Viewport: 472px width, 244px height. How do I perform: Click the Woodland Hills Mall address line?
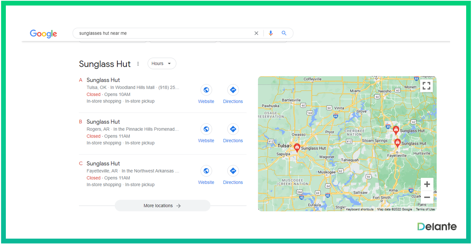133,88
